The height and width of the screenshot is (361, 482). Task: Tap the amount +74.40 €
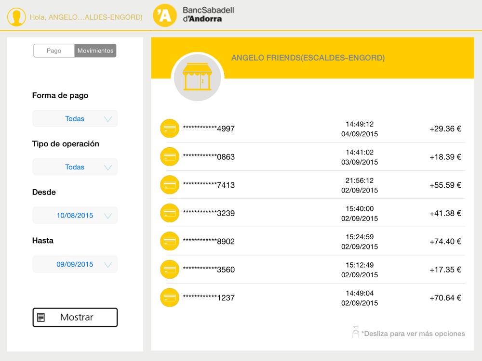(x=445, y=242)
